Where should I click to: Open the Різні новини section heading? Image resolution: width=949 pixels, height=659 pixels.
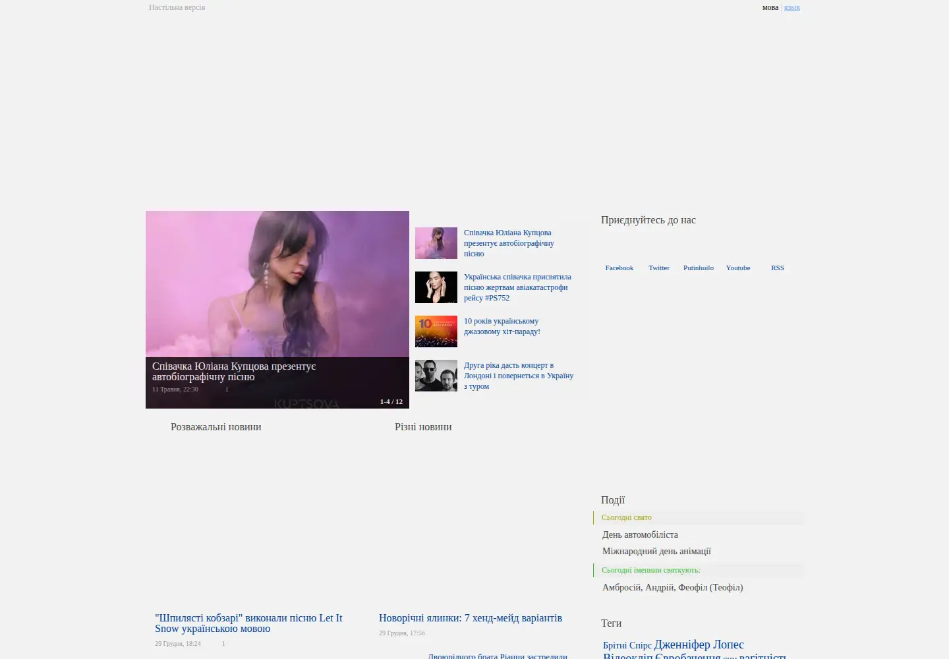pyautogui.click(x=423, y=427)
